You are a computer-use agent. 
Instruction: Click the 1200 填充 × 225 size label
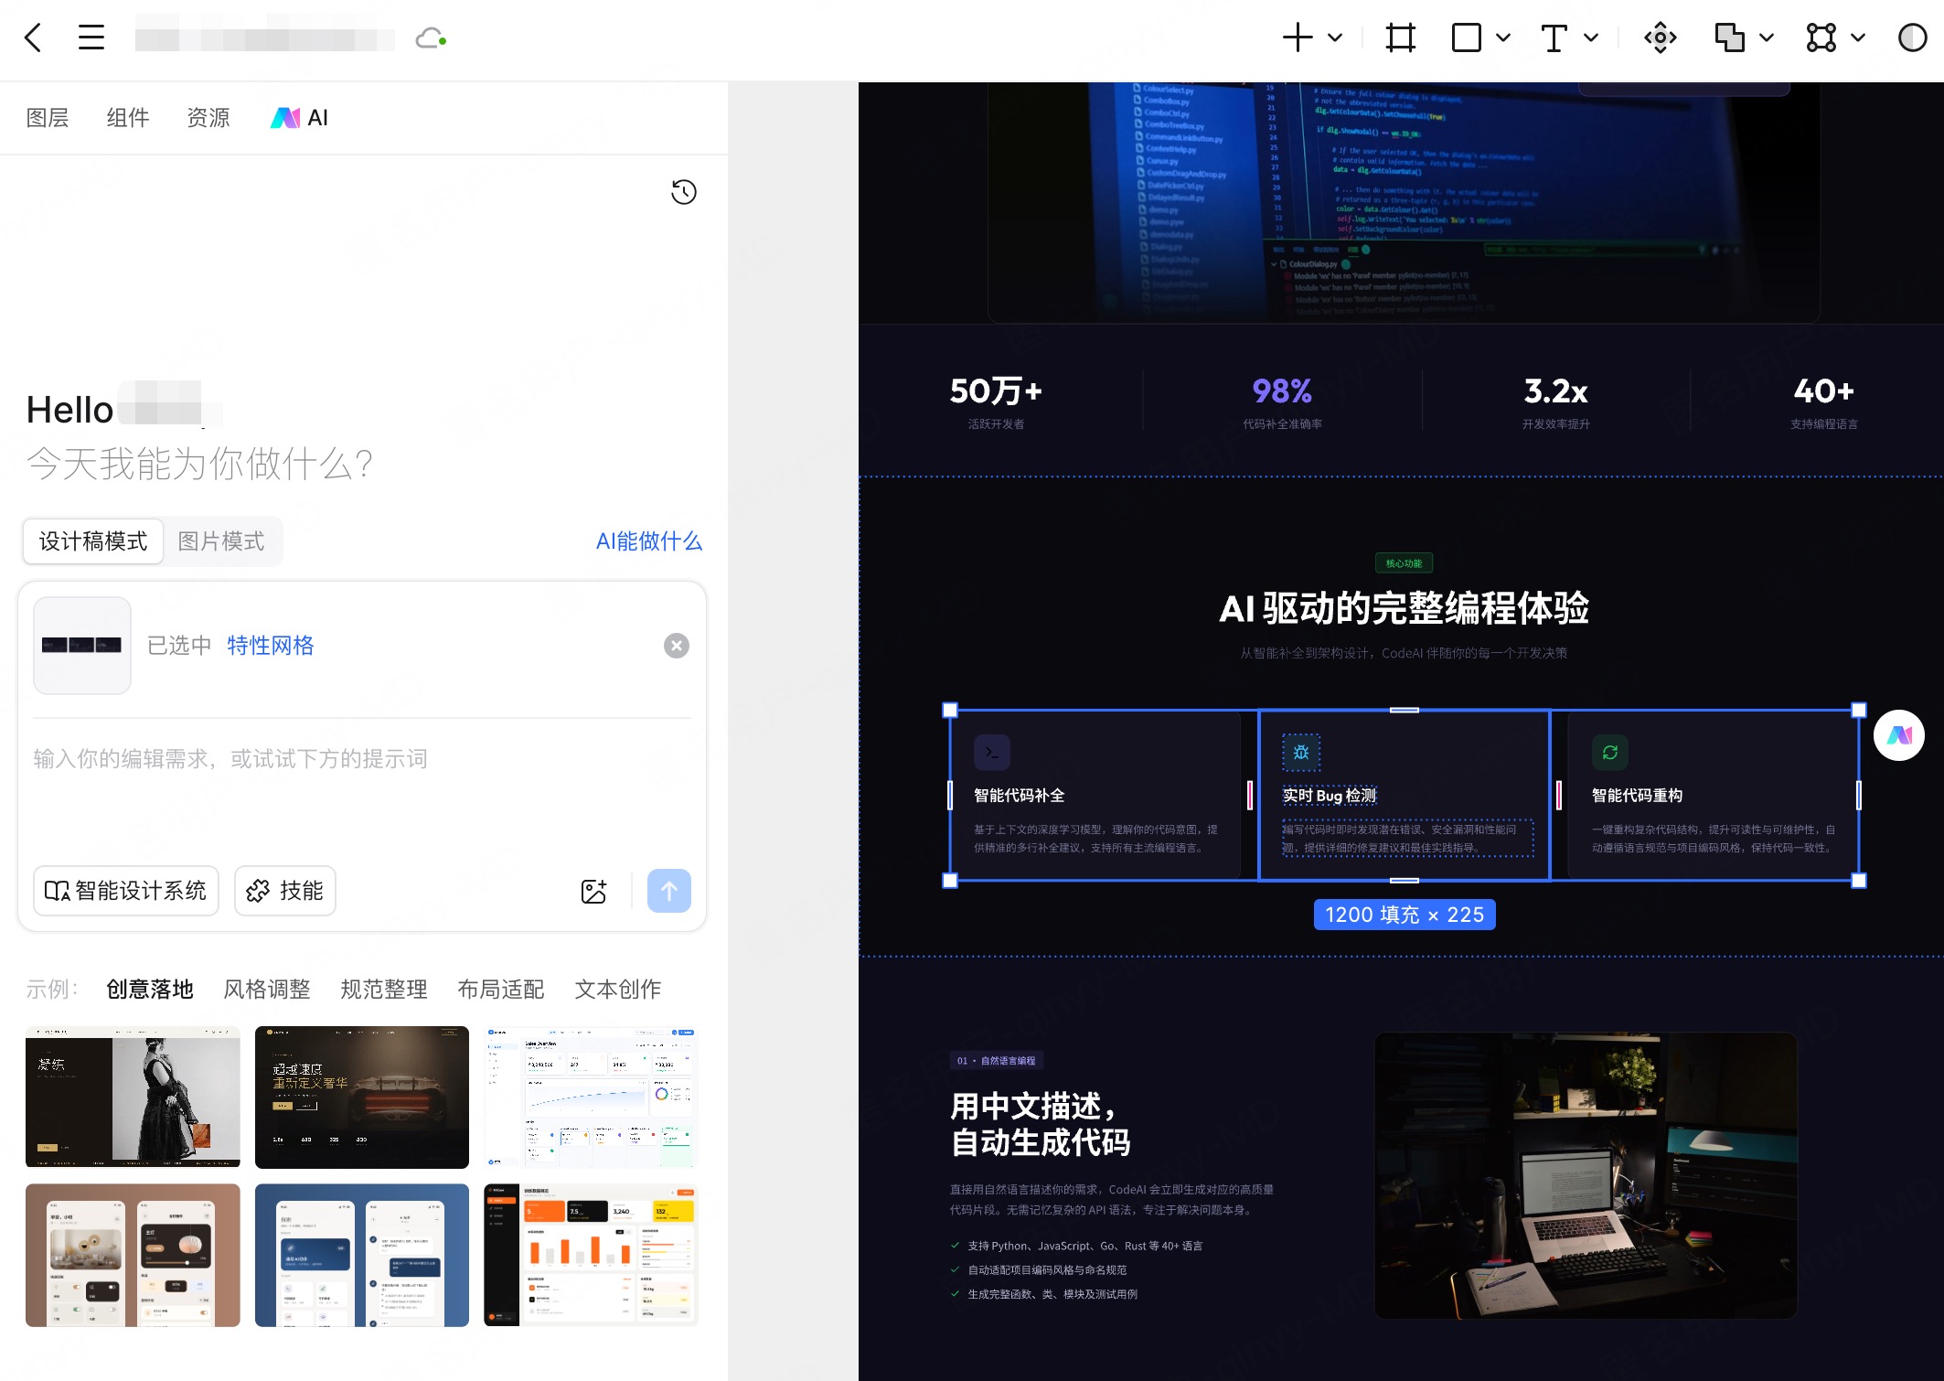pos(1405,915)
